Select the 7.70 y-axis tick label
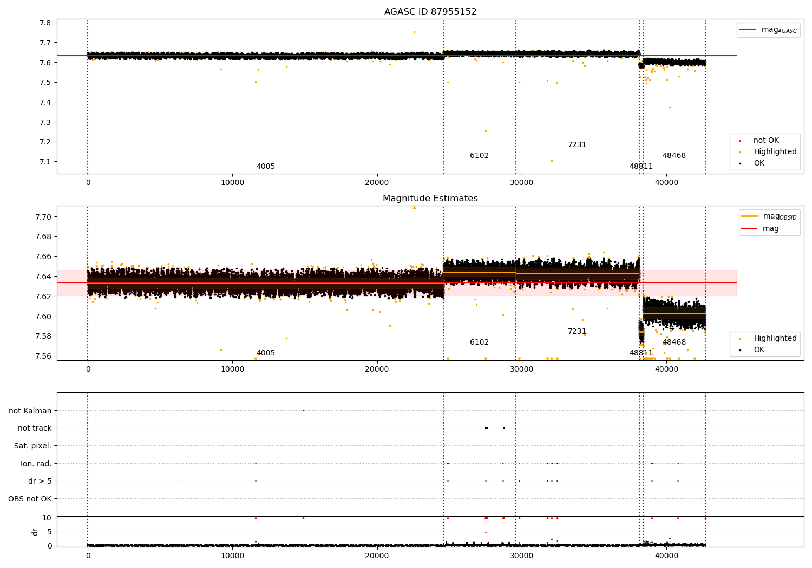This screenshot has width=812, height=568. click(43, 217)
